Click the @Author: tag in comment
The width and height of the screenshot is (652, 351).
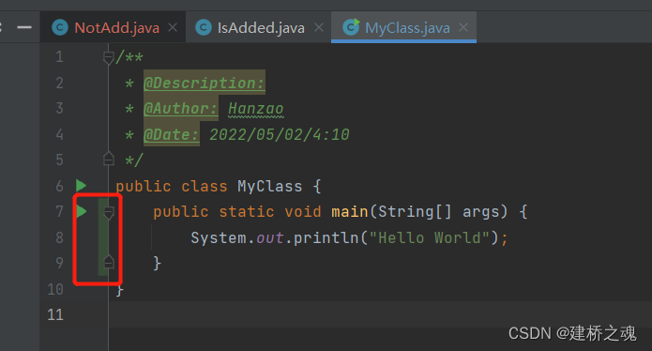[x=180, y=109]
